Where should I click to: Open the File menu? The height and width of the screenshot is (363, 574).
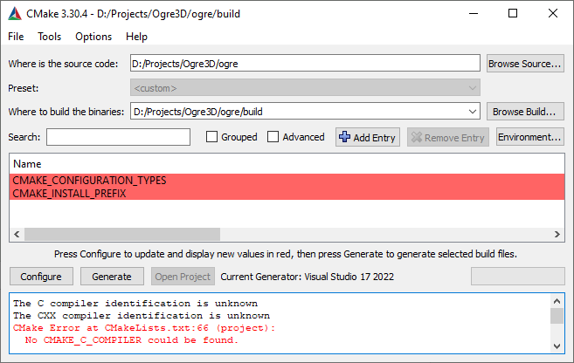16,37
